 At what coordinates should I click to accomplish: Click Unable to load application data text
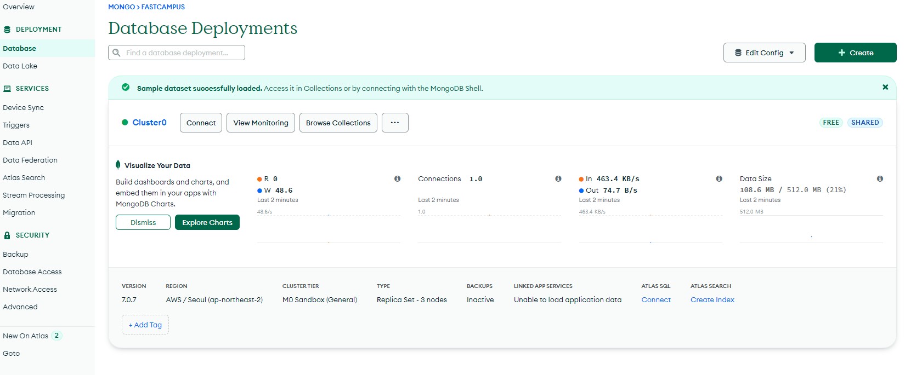point(568,299)
